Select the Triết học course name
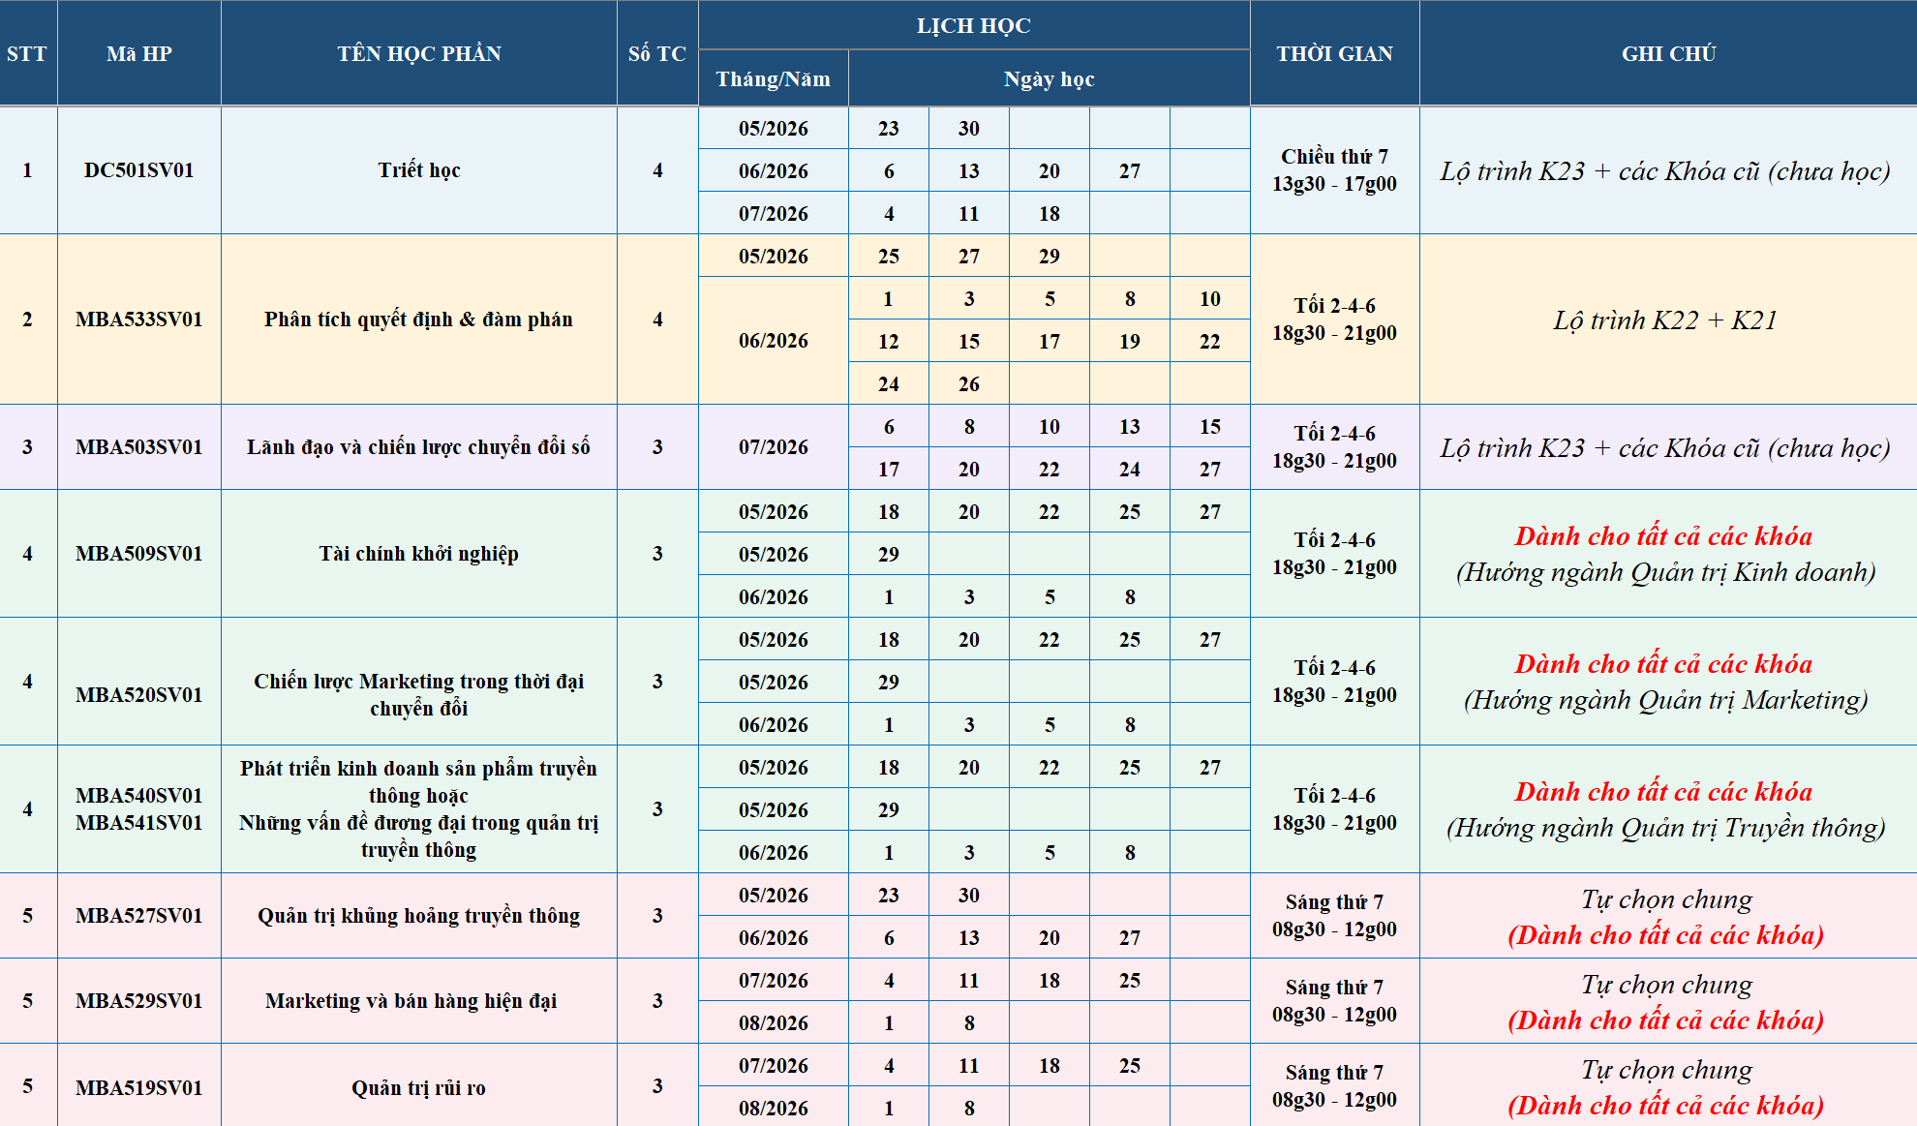The image size is (1917, 1126). (x=418, y=170)
